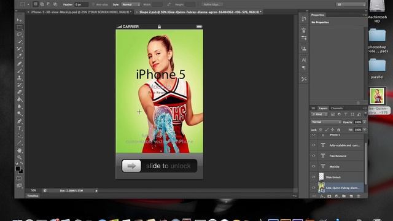Set the foreground color swatch
This screenshot has width=393, height=221.
coord(18,169)
